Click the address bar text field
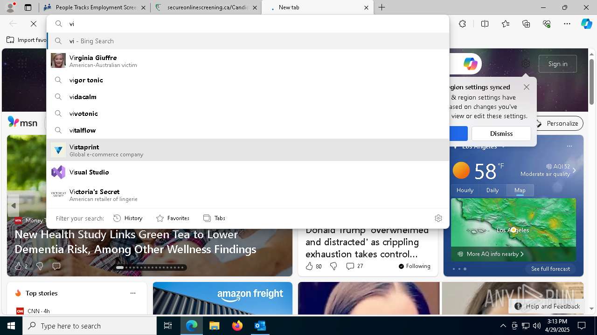Screen dimensions: 597x335 tap(257, 24)
